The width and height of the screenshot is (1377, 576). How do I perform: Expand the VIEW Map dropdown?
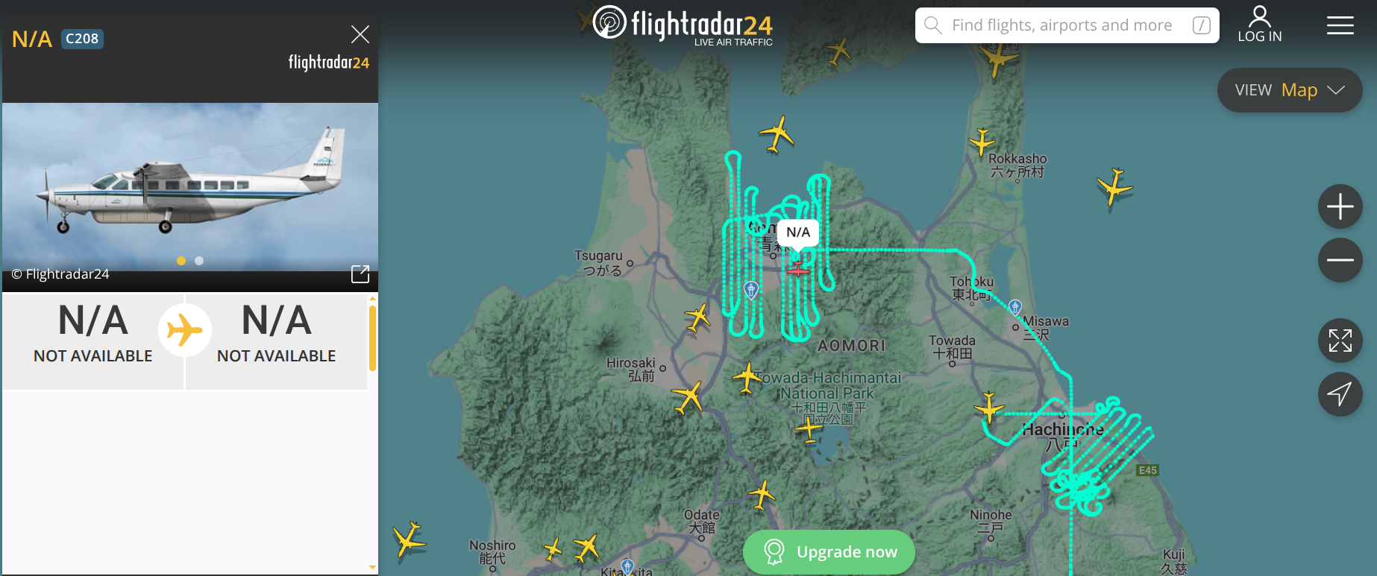point(1290,90)
